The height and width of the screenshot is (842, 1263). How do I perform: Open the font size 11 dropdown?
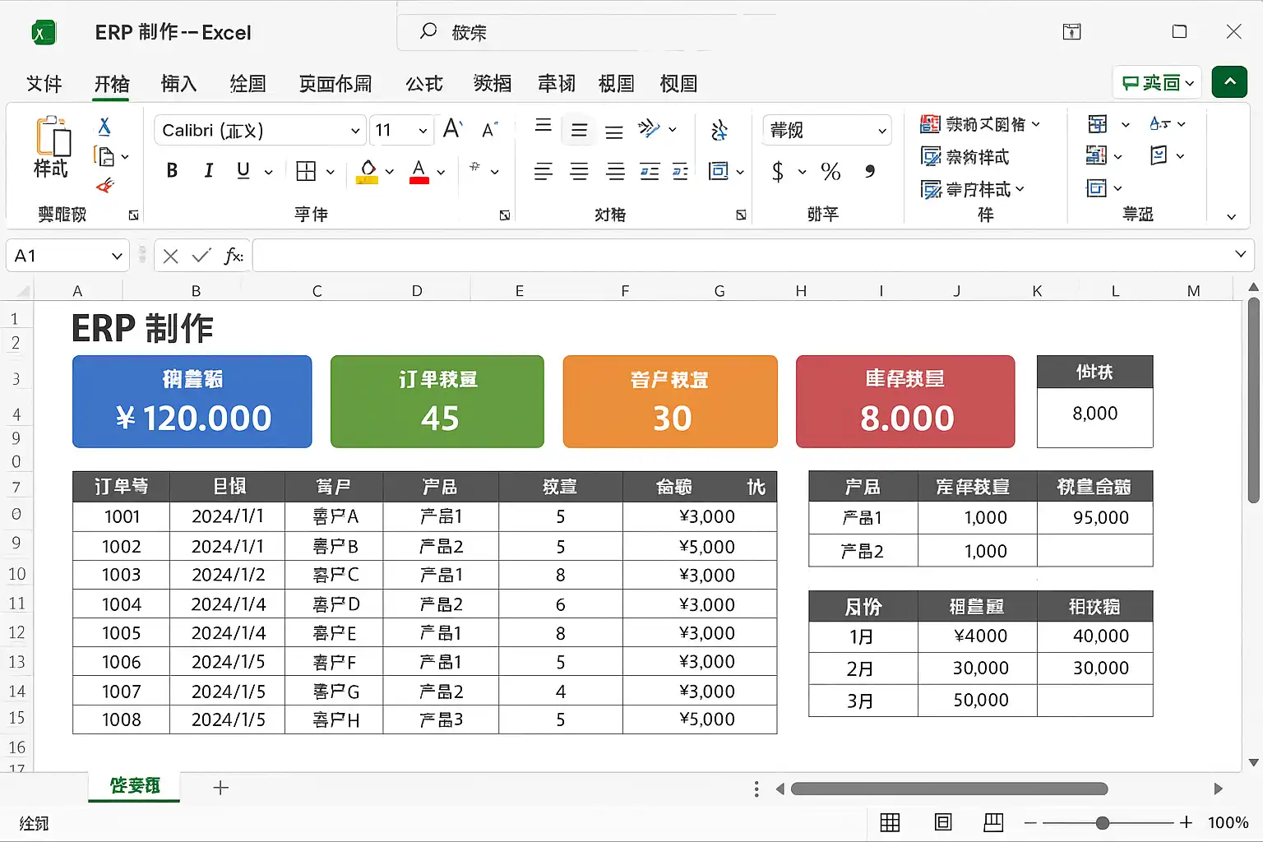tap(423, 131)
